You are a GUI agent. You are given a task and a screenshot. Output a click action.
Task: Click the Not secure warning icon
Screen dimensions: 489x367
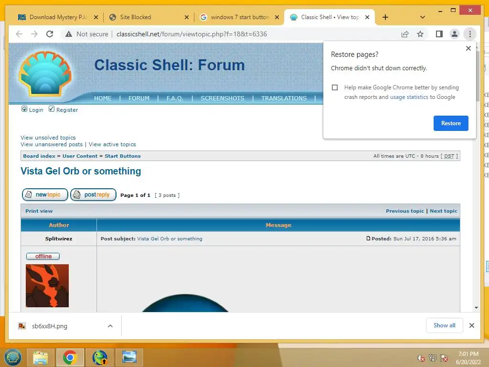click(69, 34)
